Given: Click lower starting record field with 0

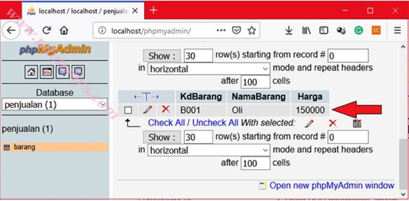Looking at the screenshot, I should [348, 137].
